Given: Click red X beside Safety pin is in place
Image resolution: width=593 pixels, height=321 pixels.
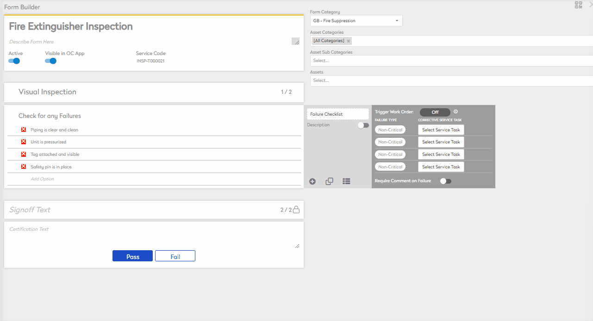Looking at the screenshot, I should (x=24, y=167).
